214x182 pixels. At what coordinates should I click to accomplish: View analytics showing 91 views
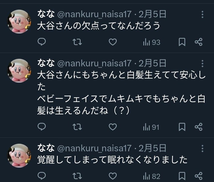coord(151,127)
